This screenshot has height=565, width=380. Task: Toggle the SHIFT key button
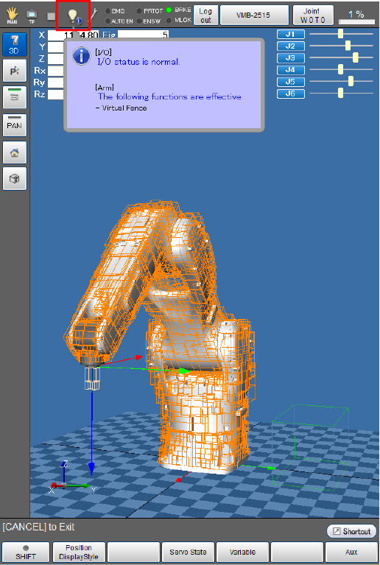pos(26,552)
